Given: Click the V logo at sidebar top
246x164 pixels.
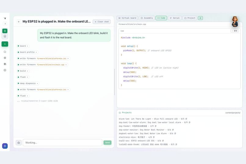Looking at the screenshot, I should point(5,18).
